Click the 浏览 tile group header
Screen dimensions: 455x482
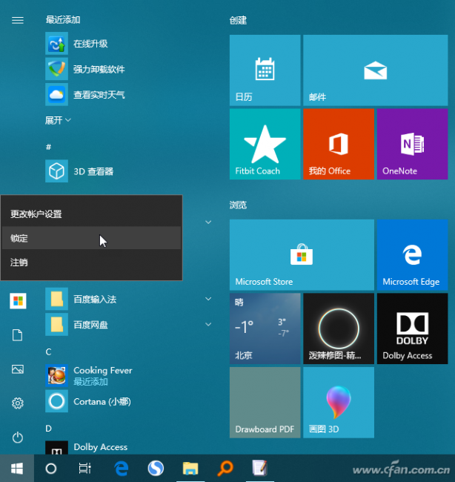[x=238, y=205]
